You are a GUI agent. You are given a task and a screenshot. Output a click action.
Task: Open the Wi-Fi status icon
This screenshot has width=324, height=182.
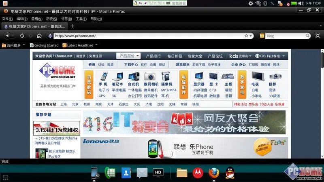[x=258, y=3]
